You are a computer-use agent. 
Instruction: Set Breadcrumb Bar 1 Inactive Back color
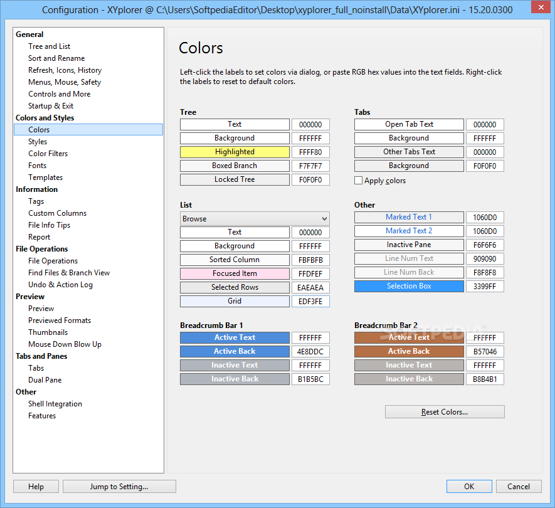(235, 379)
